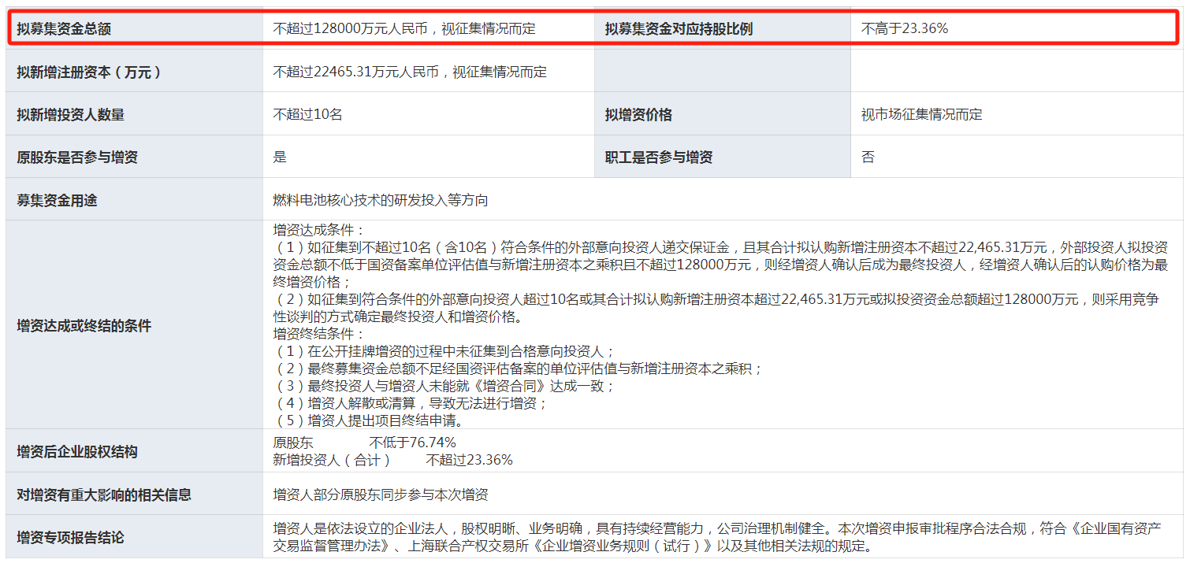1190x563 pixels.
Task: Click the 增资终结条件： heading line
Action: coord(319,334)
